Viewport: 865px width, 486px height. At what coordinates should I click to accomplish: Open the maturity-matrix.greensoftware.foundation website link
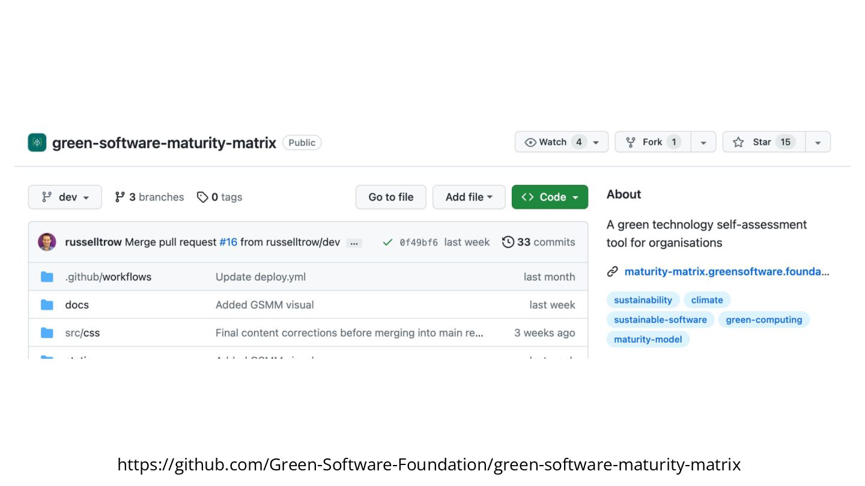[x=727, y=271]
